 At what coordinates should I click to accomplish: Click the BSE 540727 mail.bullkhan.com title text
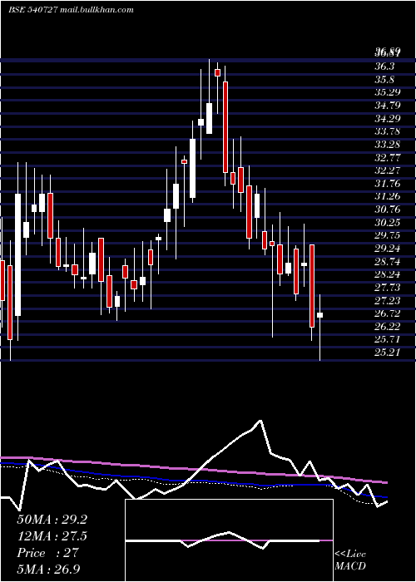coord(71,10)
